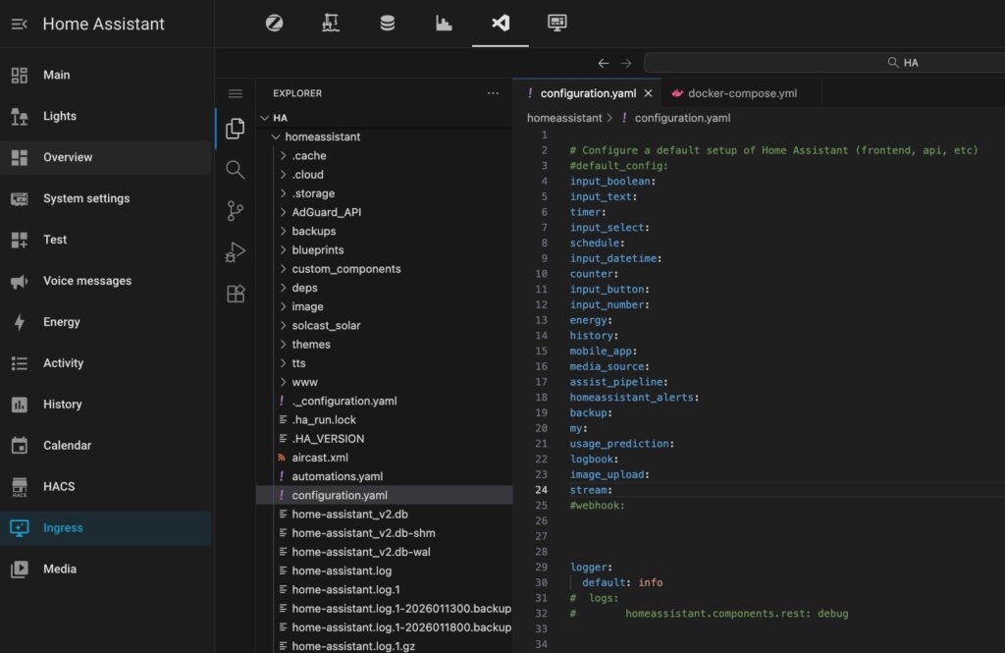
Task: Open HACS in the sidebar
Action: pos(59,486)
